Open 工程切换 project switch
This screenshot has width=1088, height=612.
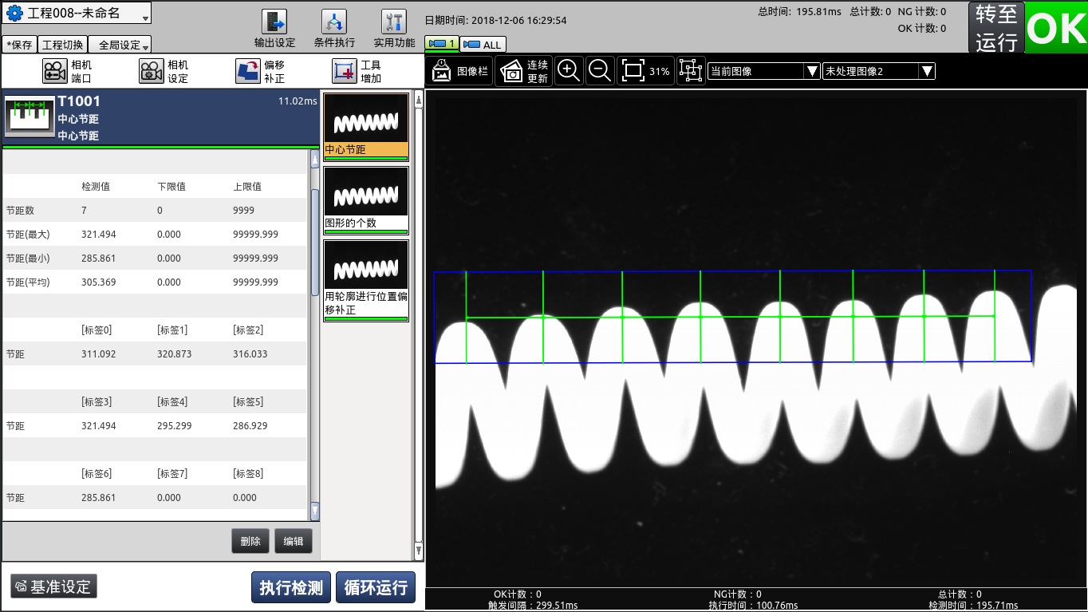pos(62,45)
